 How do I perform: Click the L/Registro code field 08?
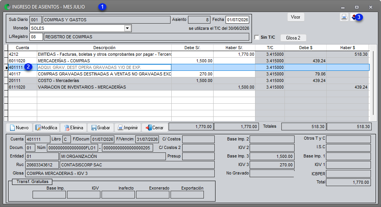coord(36,37)
